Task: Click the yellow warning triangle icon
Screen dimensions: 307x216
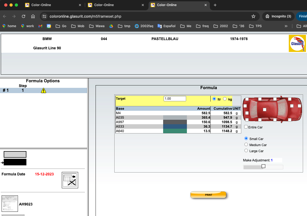Action: click(x=44, y=90)
